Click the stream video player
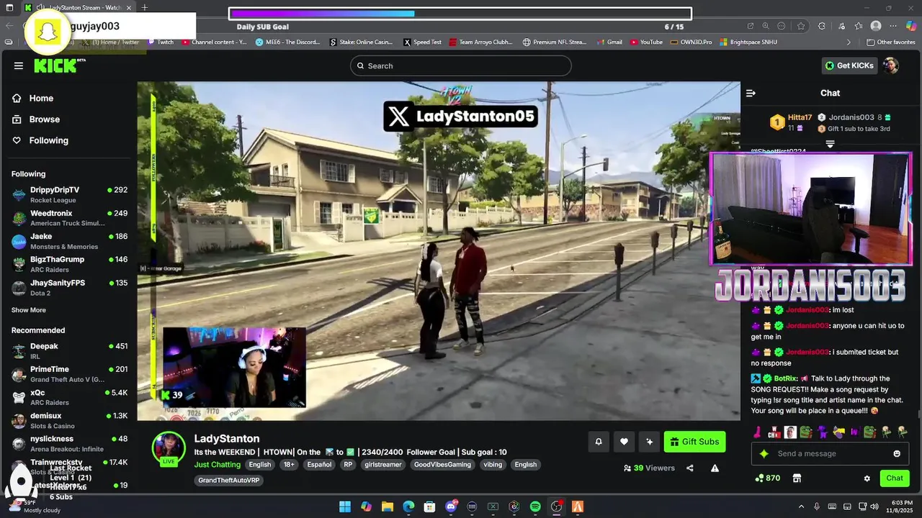This screenshot has height=518, width=922. [438, 250]
